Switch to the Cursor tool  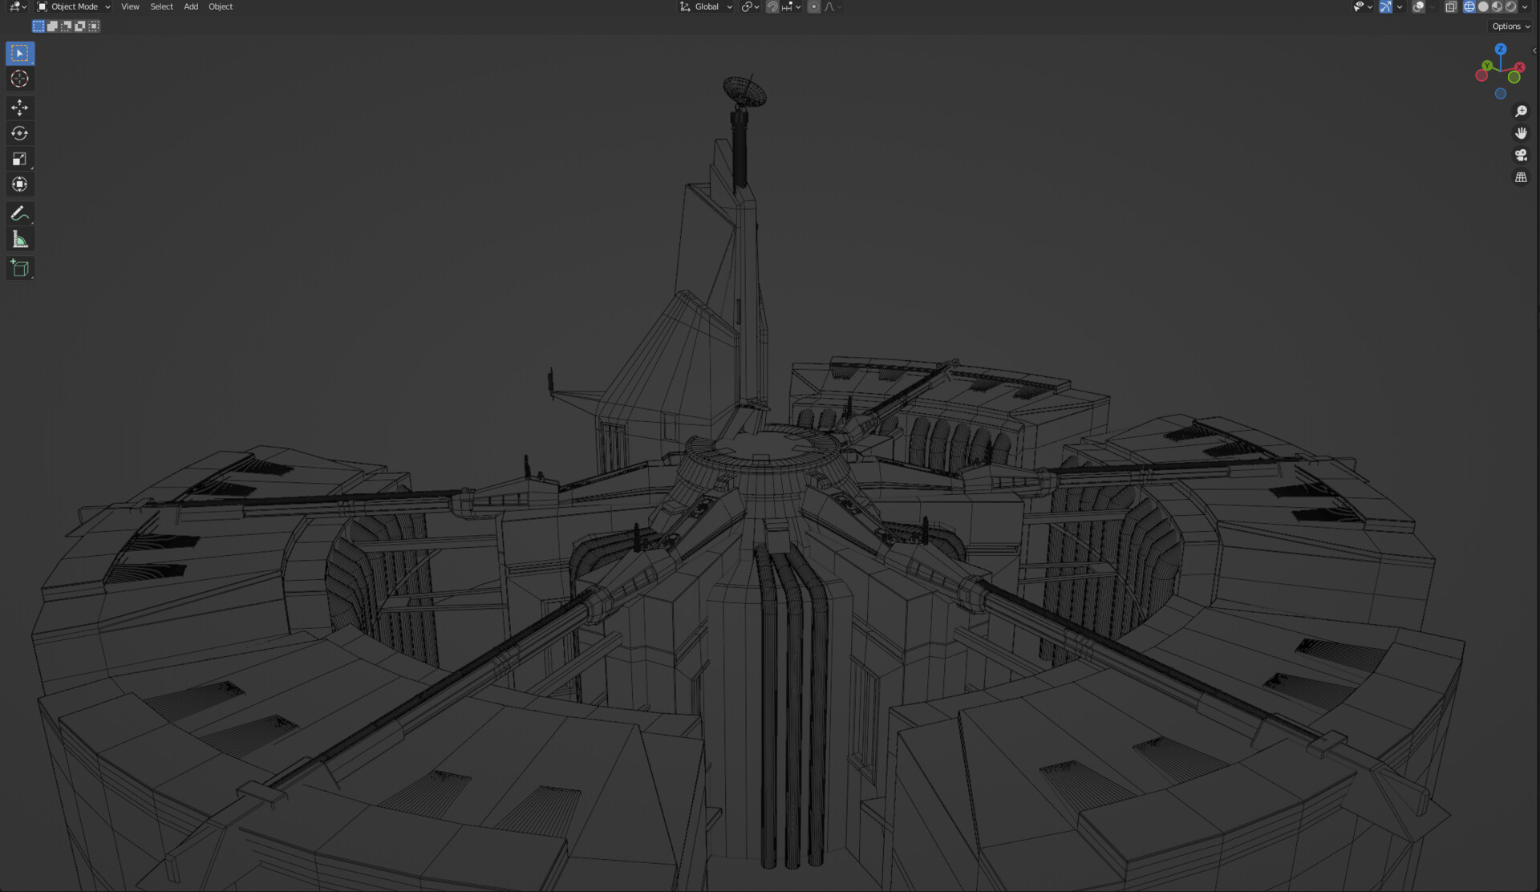pos(19,79)
